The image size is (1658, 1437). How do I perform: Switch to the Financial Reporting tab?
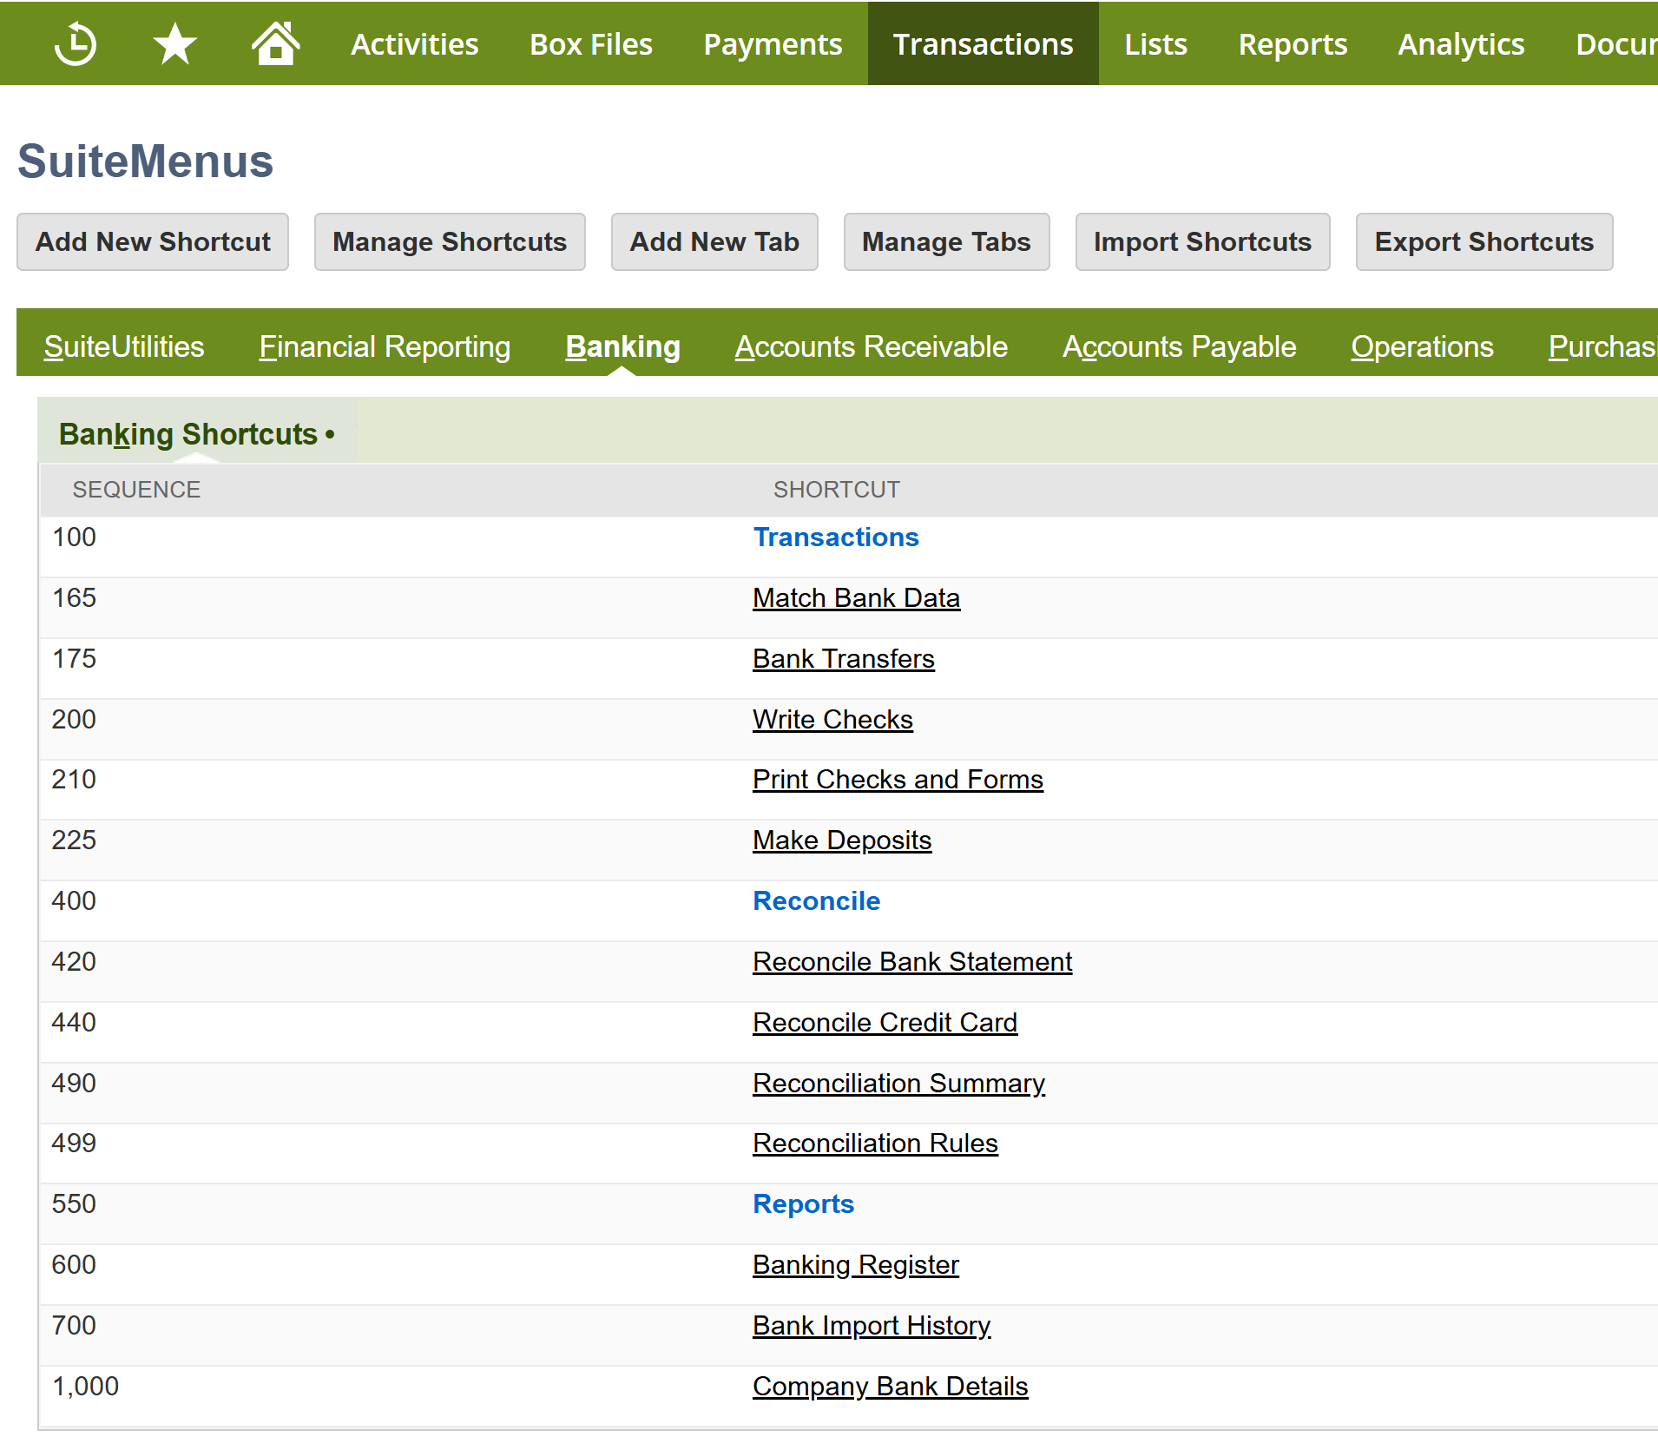pyautogui.click(x=385, y=346)
